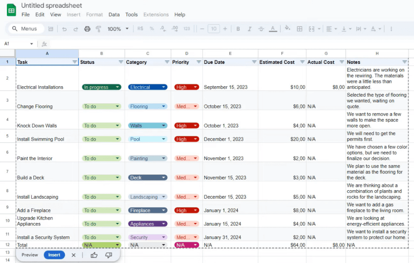Click the filter icon in Estimated Cost header

coord(302,62)
